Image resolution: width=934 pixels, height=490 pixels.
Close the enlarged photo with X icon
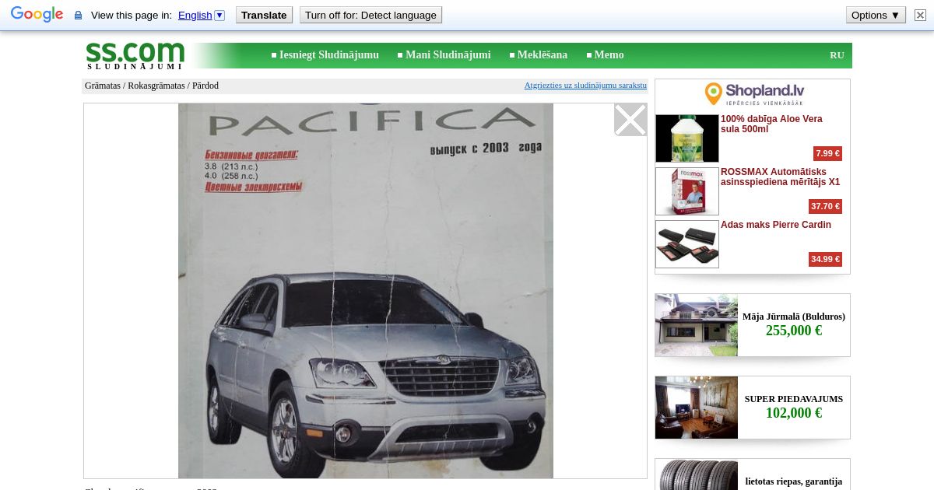click(x=630, y=120)
